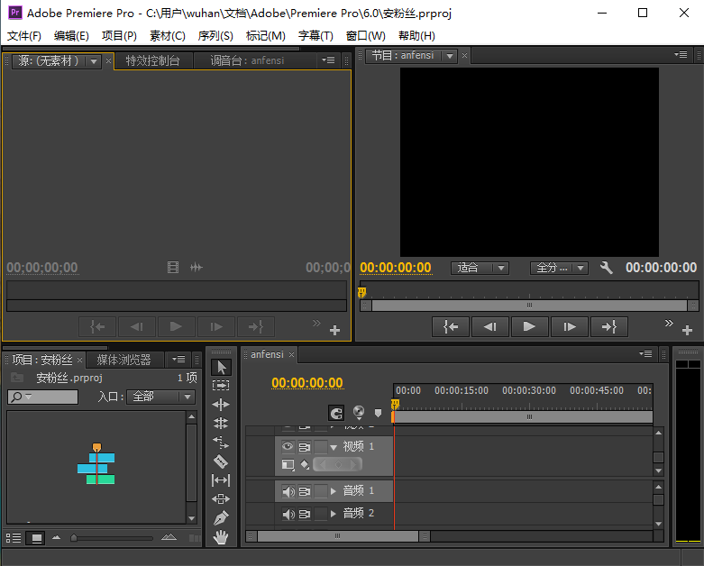Open the 入口 全部 dropdown in project panel
The height and width of the screenshot is (566, 704).
(x=161, y=397)
